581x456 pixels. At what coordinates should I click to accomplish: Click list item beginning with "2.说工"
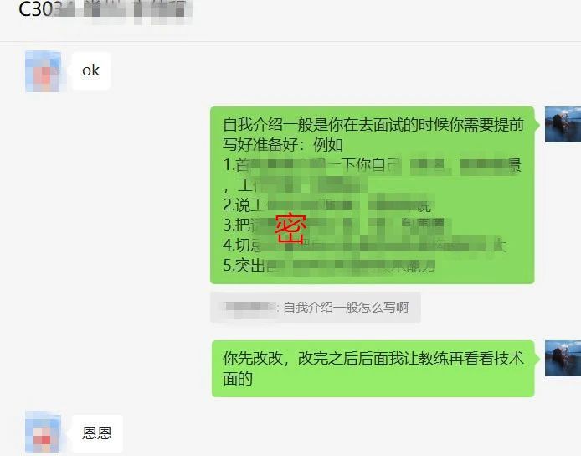click(x=326, y=205)
